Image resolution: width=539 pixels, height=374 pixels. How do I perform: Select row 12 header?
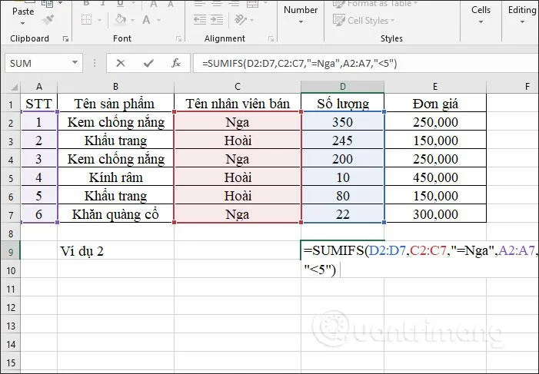click(11, 307)
